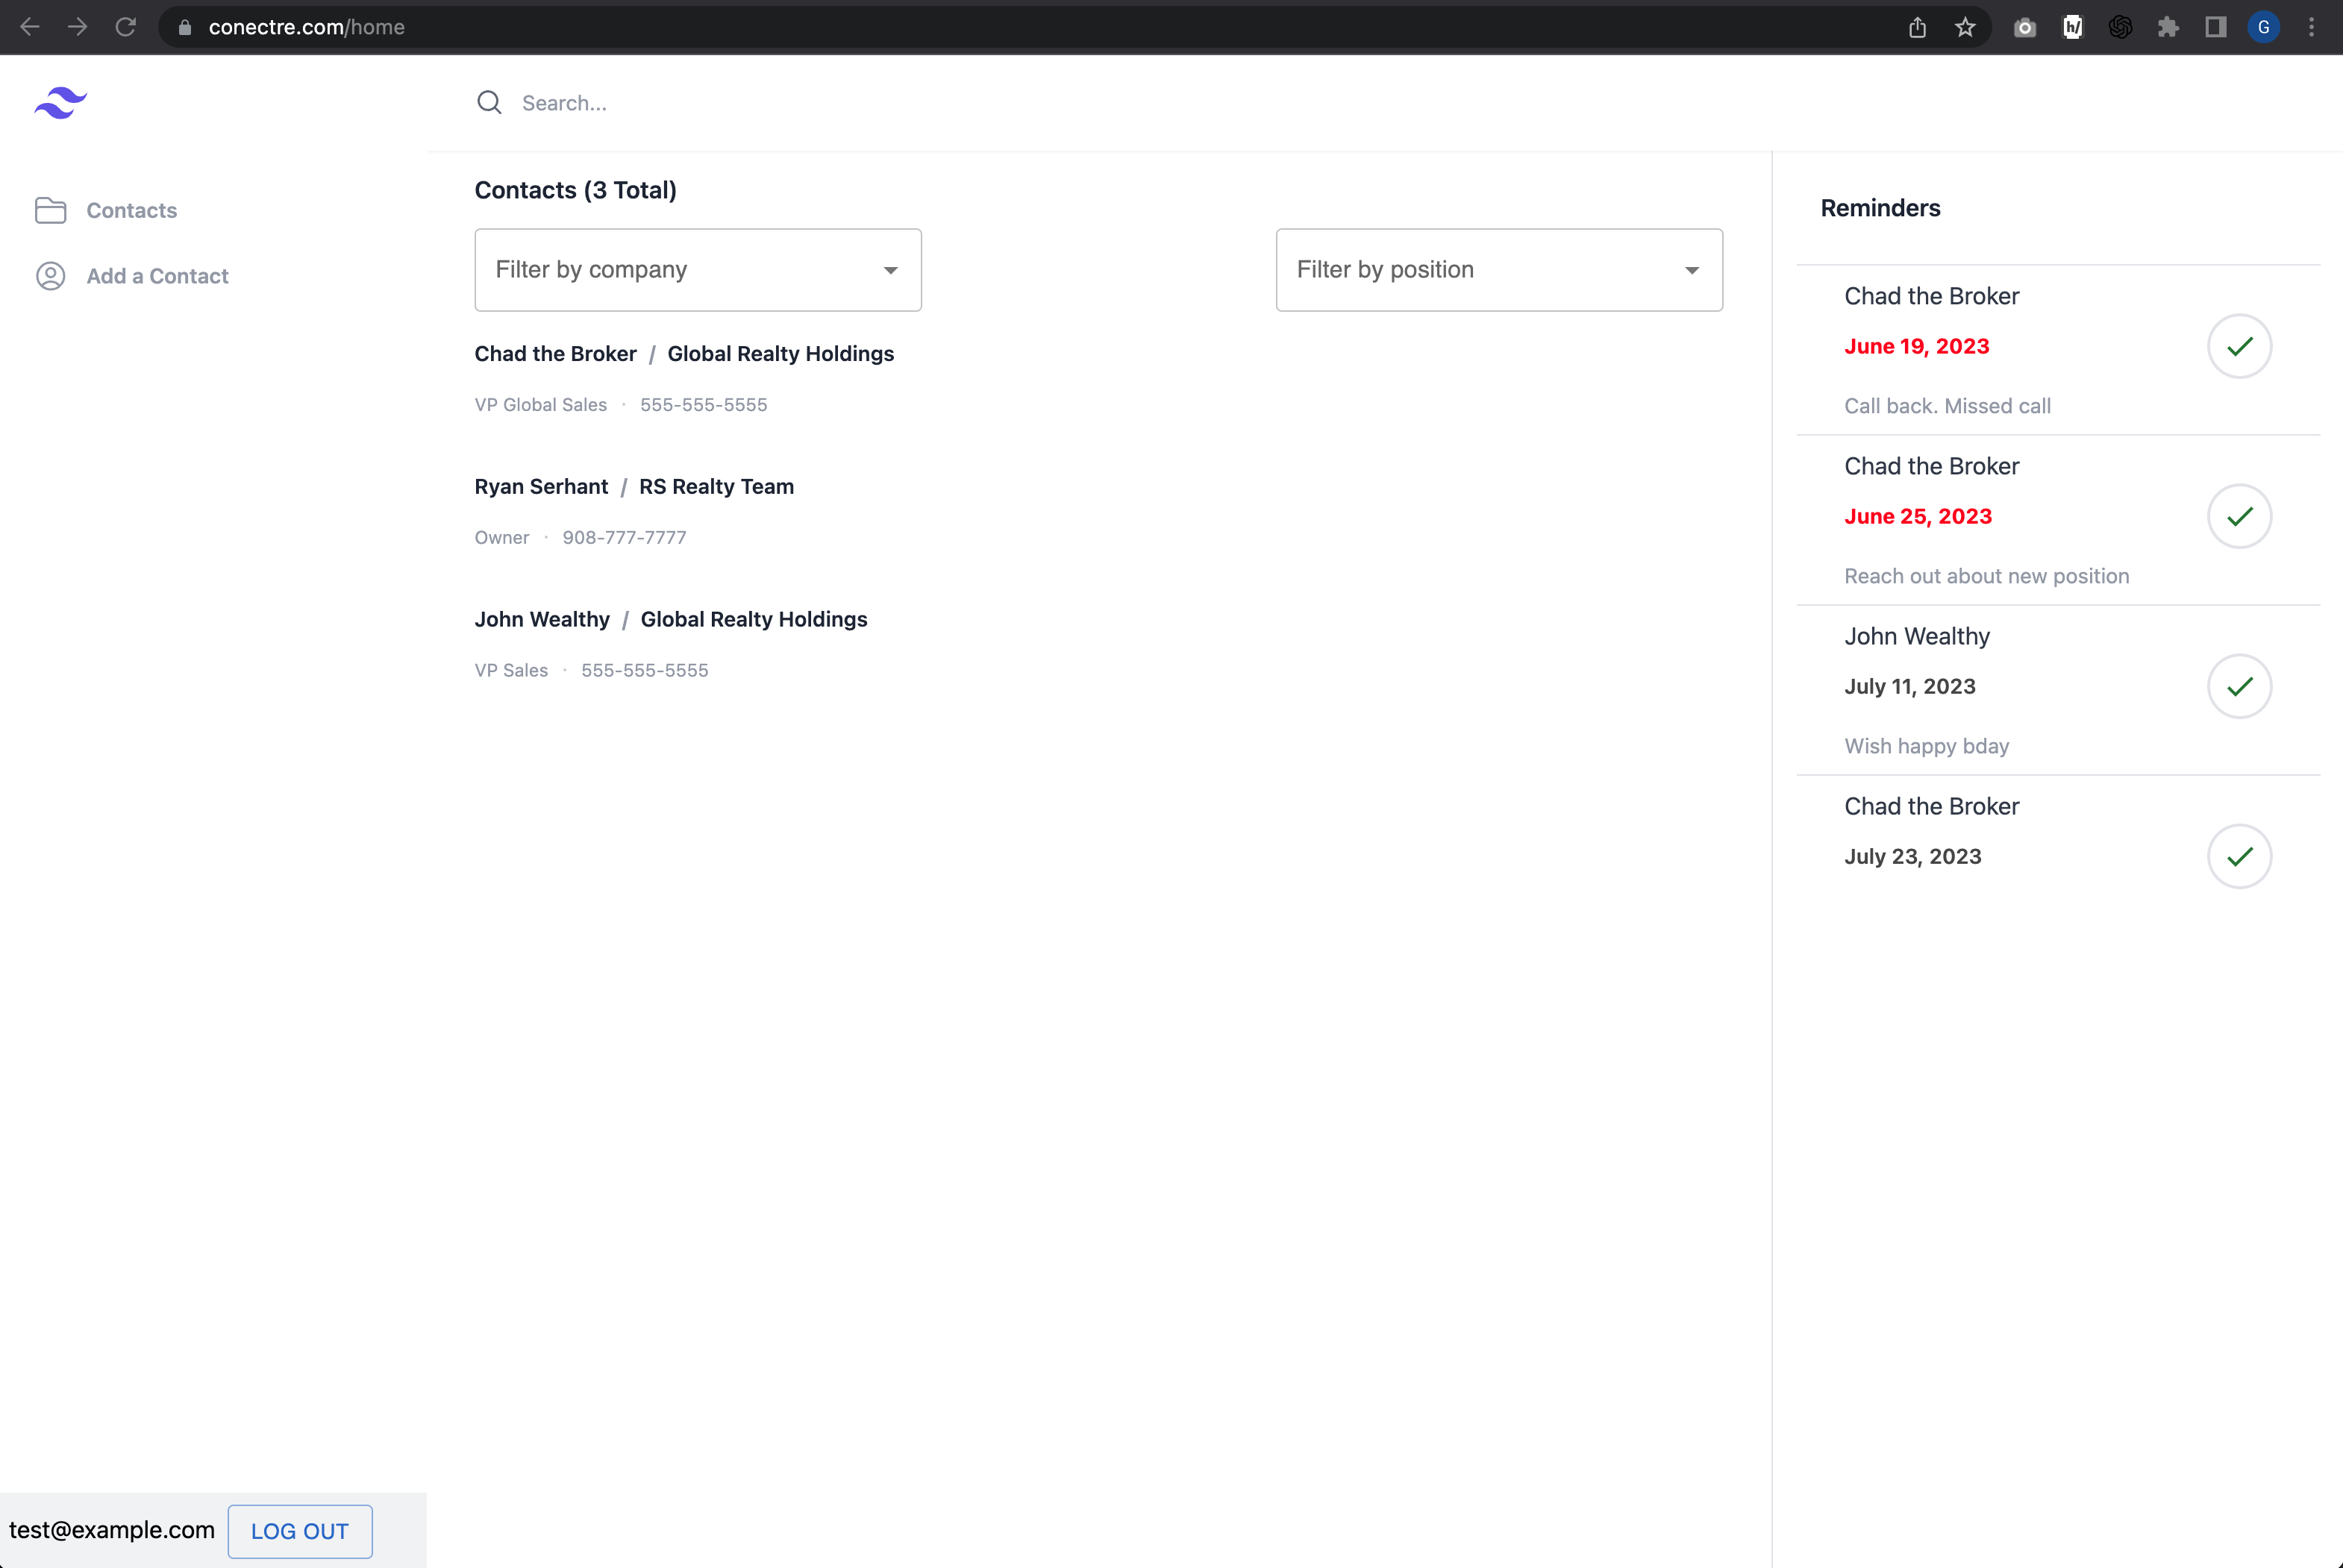Click the Reach out about new position note
Image resolution: width=2343 pixels, height=1568 pixels.
click(1986, 576)
